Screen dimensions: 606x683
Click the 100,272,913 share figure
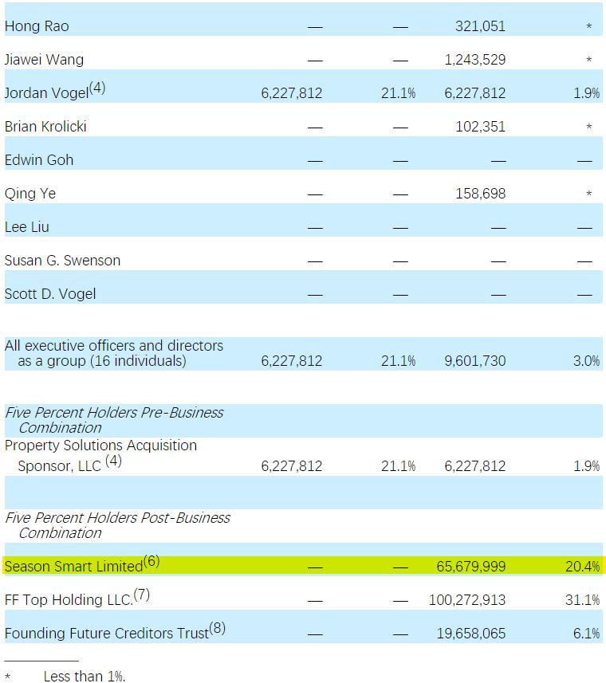pos(467,600)
